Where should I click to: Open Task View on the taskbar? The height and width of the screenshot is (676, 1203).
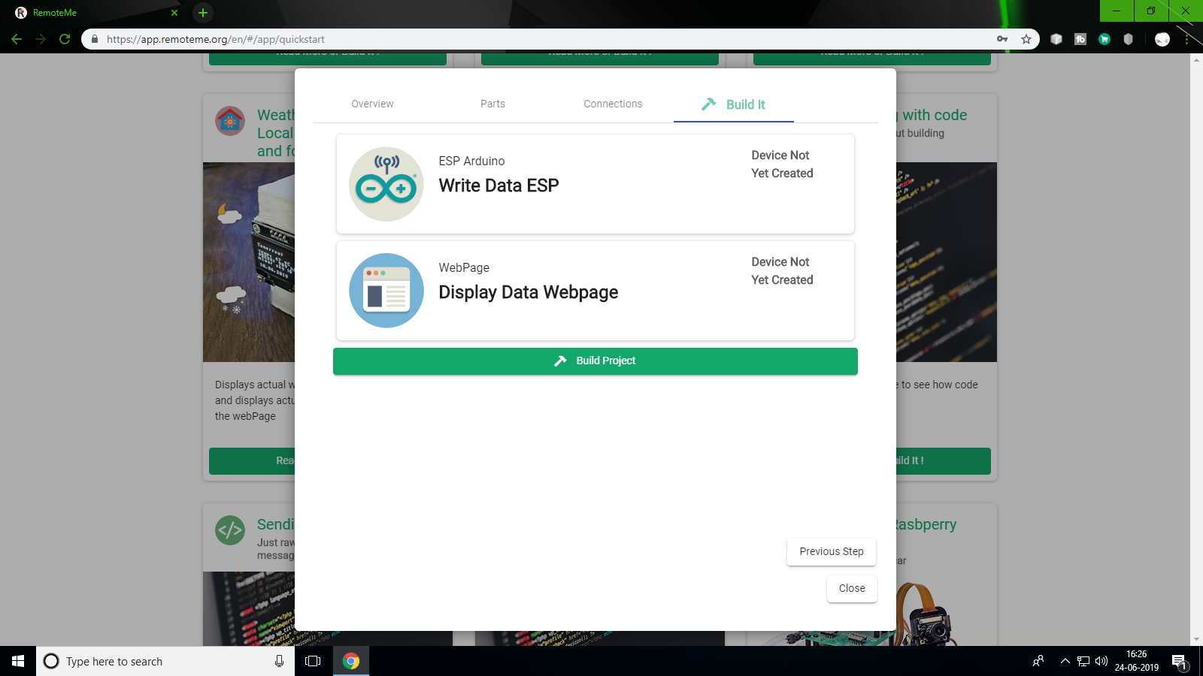coord(313,661)
